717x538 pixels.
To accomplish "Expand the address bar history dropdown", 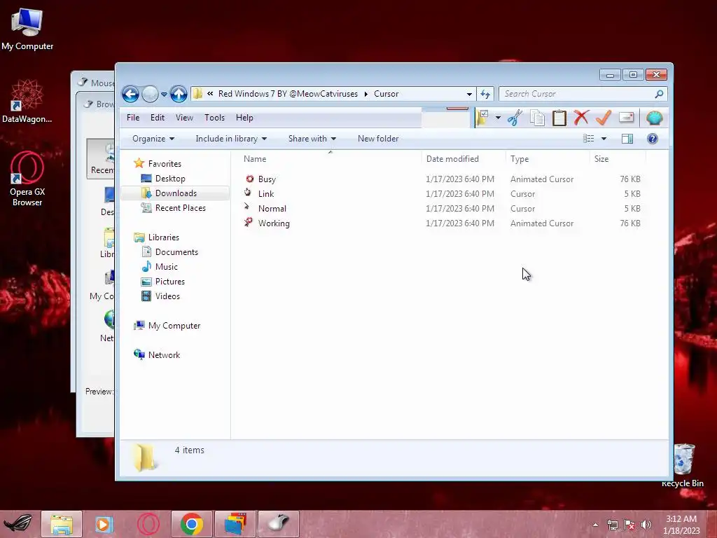I will (x=469, y=94).
